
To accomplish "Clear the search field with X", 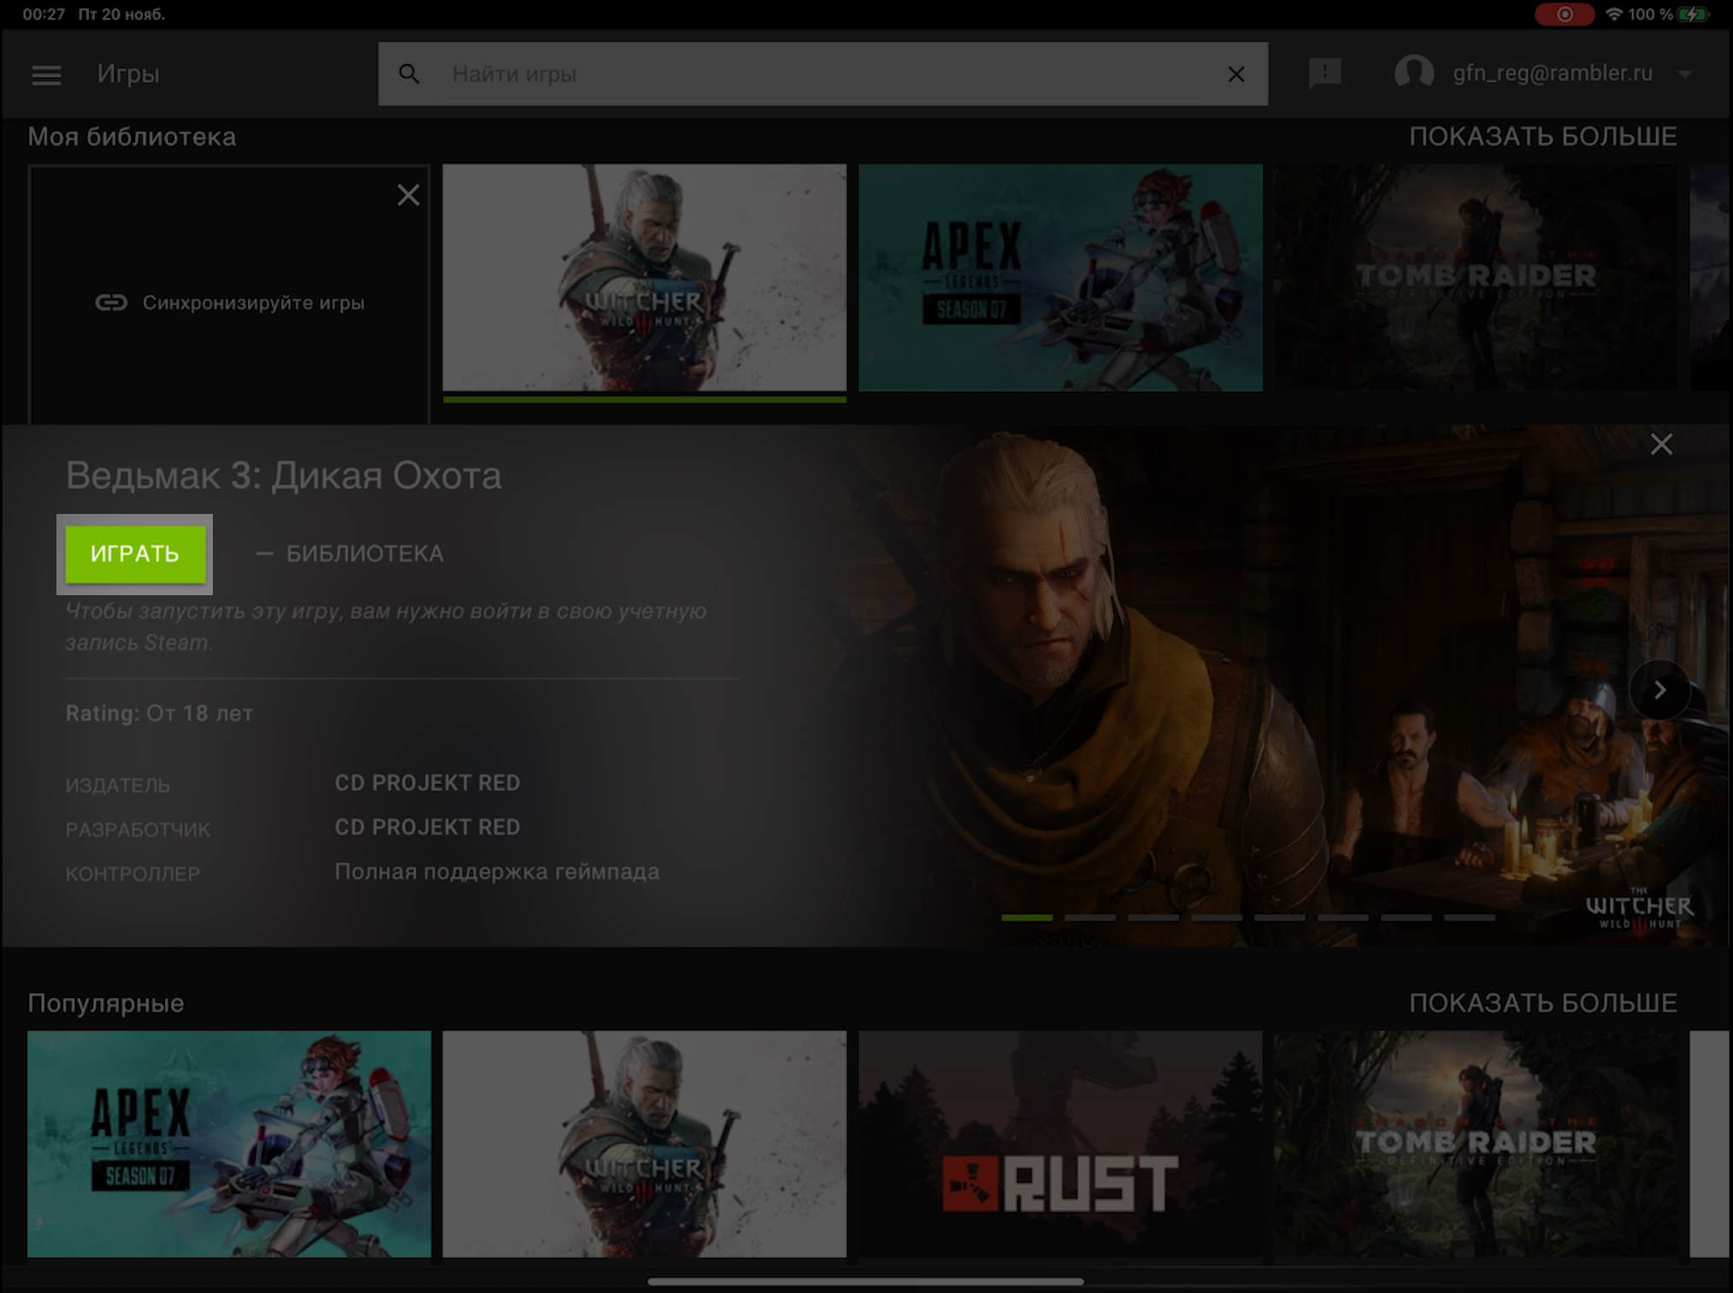I will (1235, 74).
